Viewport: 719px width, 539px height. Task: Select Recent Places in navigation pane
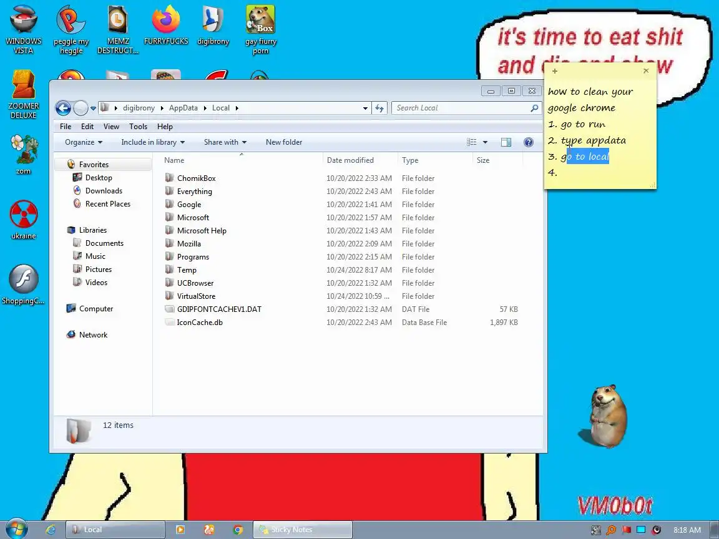click(x=108, y=204)
